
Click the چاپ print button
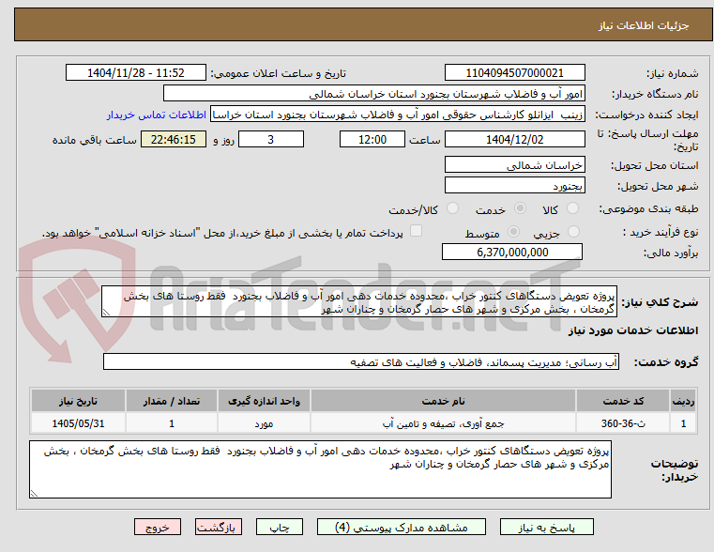(280, 527)
